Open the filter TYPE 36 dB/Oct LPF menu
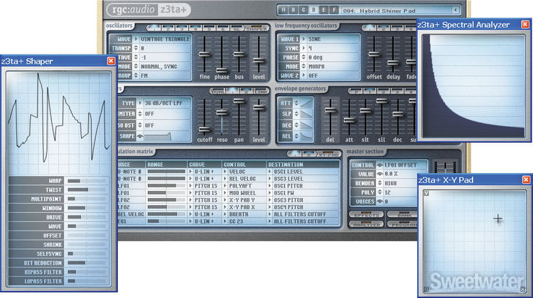Image resolution: width=533 pixels, height=298 pixels. 140,103
